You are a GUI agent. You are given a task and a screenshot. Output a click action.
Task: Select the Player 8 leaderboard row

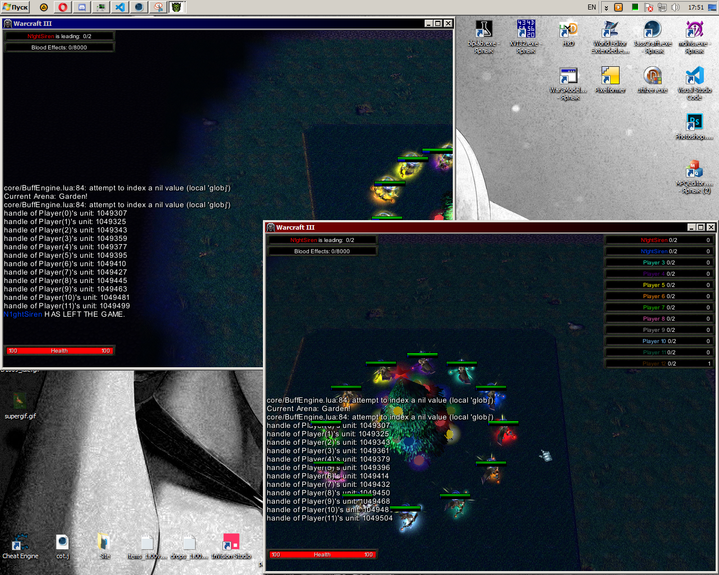[x=659, y=319]
